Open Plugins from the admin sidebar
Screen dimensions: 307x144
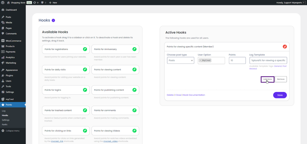click(9, 76)
